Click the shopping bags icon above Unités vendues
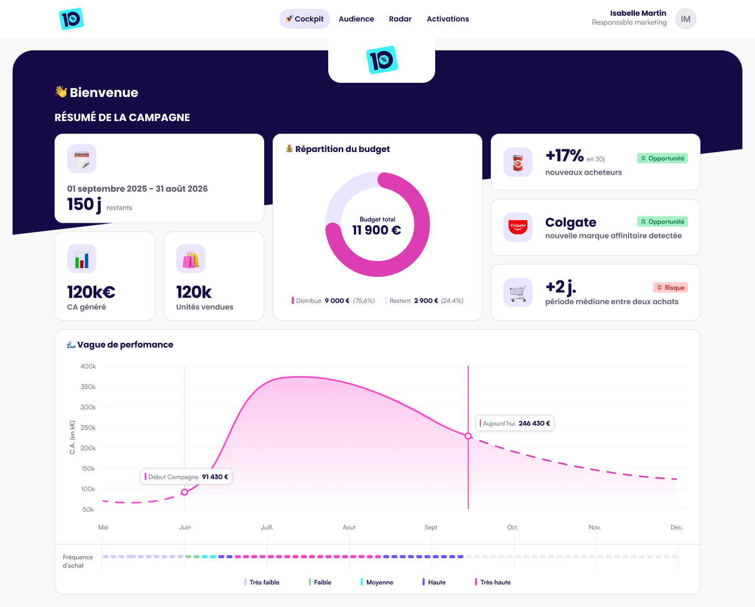 191,259
